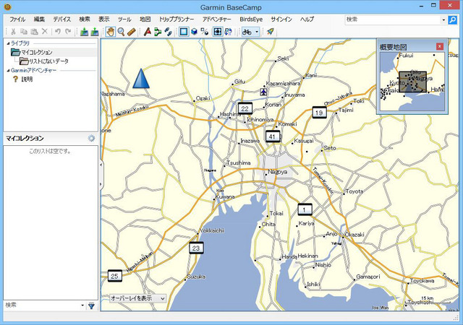Click the map detail percent icon

coord(205,32)
